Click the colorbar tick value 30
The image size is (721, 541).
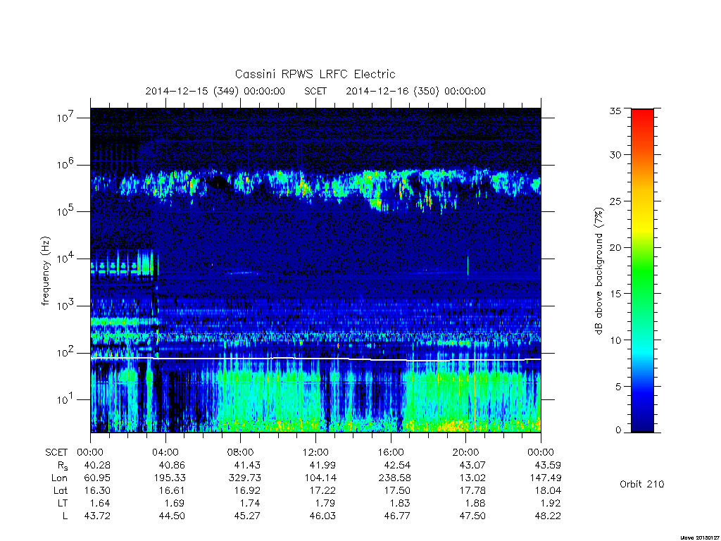[615, 155]
